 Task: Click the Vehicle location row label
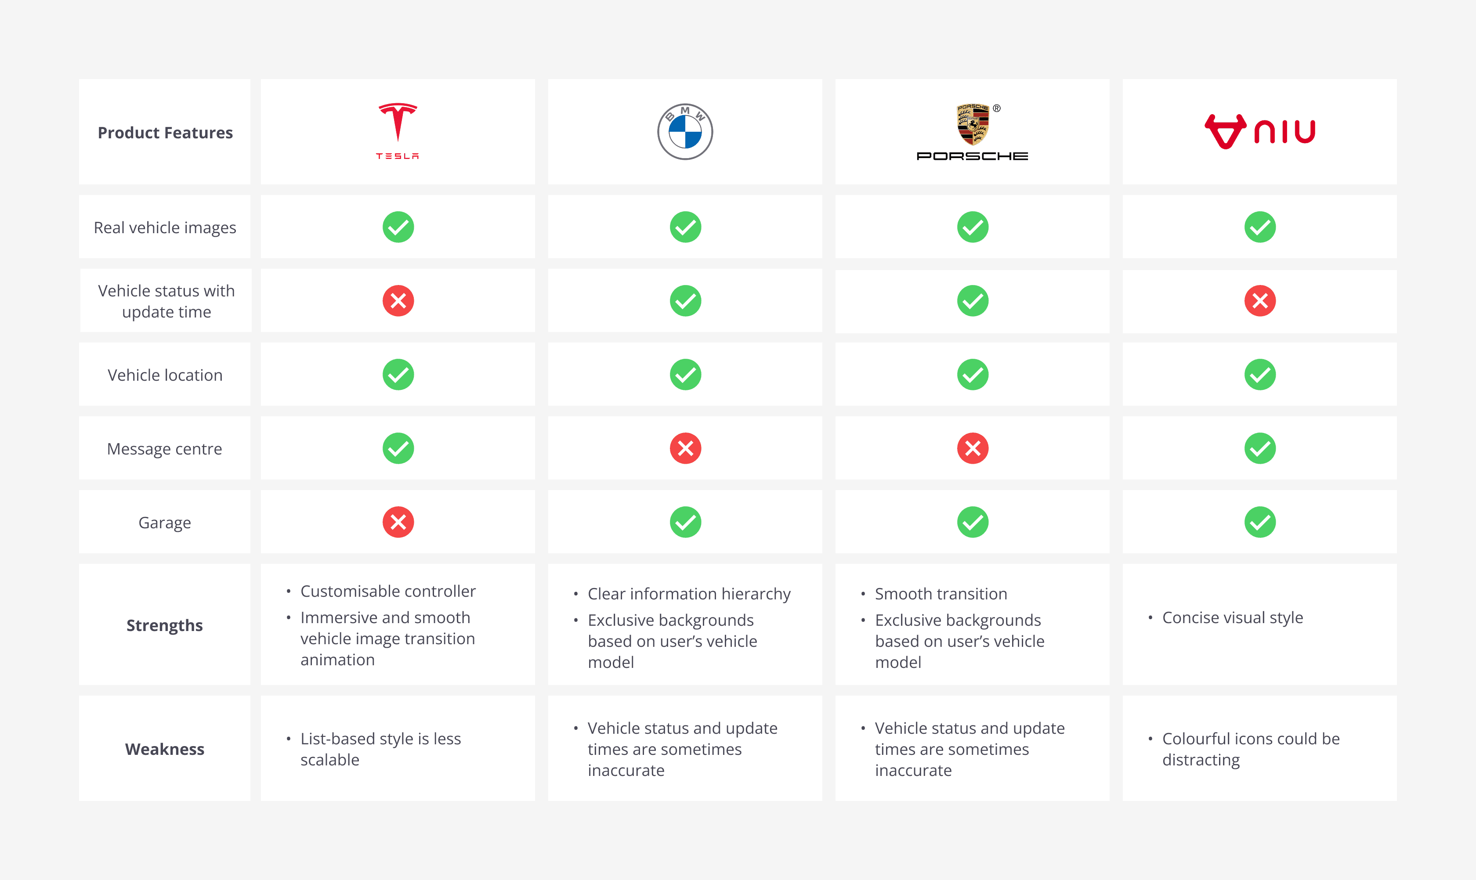(x=165, y=375)
